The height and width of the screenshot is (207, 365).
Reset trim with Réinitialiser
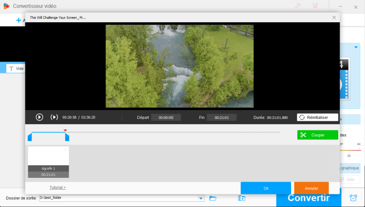317,117
